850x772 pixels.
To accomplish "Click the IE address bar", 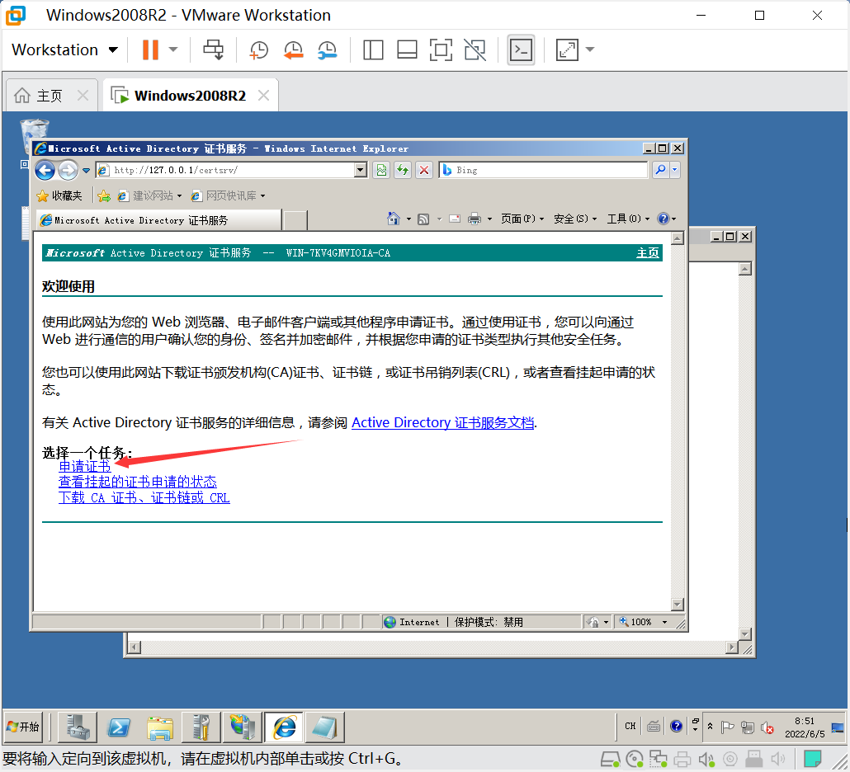I will pos(227,170).
